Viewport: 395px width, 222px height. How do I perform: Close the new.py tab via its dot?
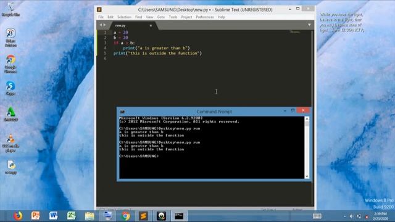pos(151,25)
